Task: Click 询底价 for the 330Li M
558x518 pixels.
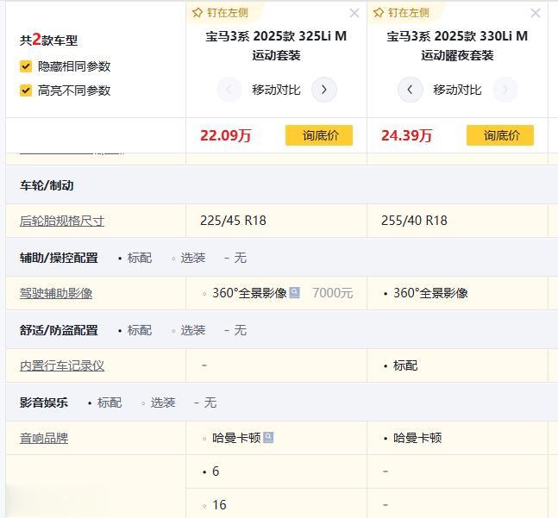Action: click(x=500, y=135)
